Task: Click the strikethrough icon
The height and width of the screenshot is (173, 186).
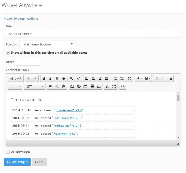Action: point(64,78)
